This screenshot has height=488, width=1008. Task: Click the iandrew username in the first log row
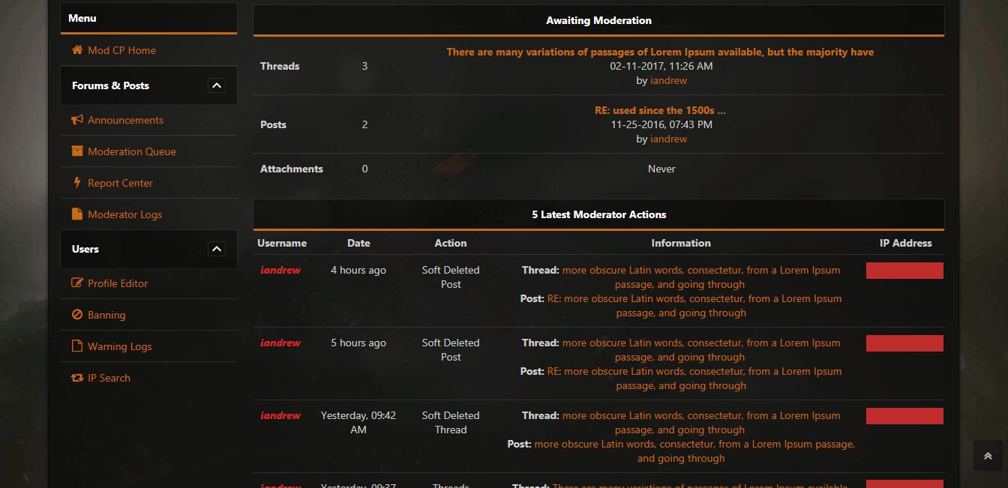(280, 270)
